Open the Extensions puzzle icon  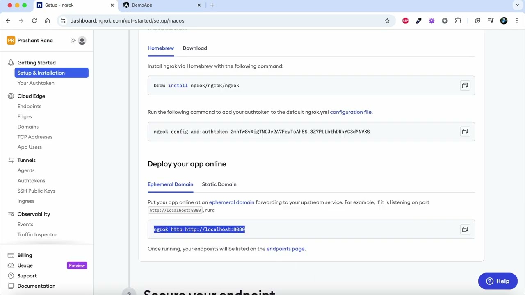458,20
